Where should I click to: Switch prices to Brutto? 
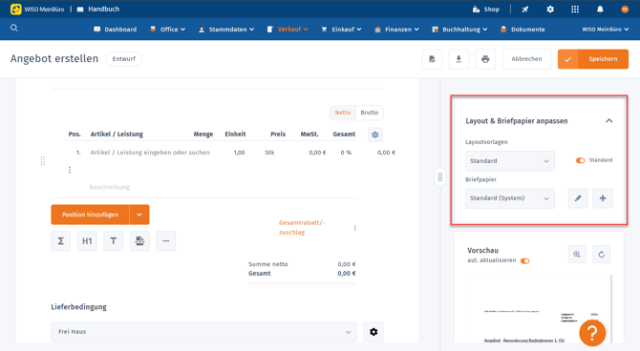[x=370, y=113]
